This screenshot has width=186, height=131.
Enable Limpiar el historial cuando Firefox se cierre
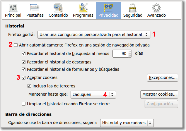pyautogui.click(x=24, y=104)
